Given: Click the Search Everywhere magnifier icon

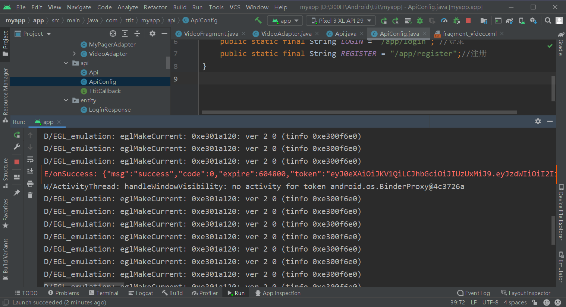Looking at the screenshot, I should pyautogui.click(x=548, y=20).
